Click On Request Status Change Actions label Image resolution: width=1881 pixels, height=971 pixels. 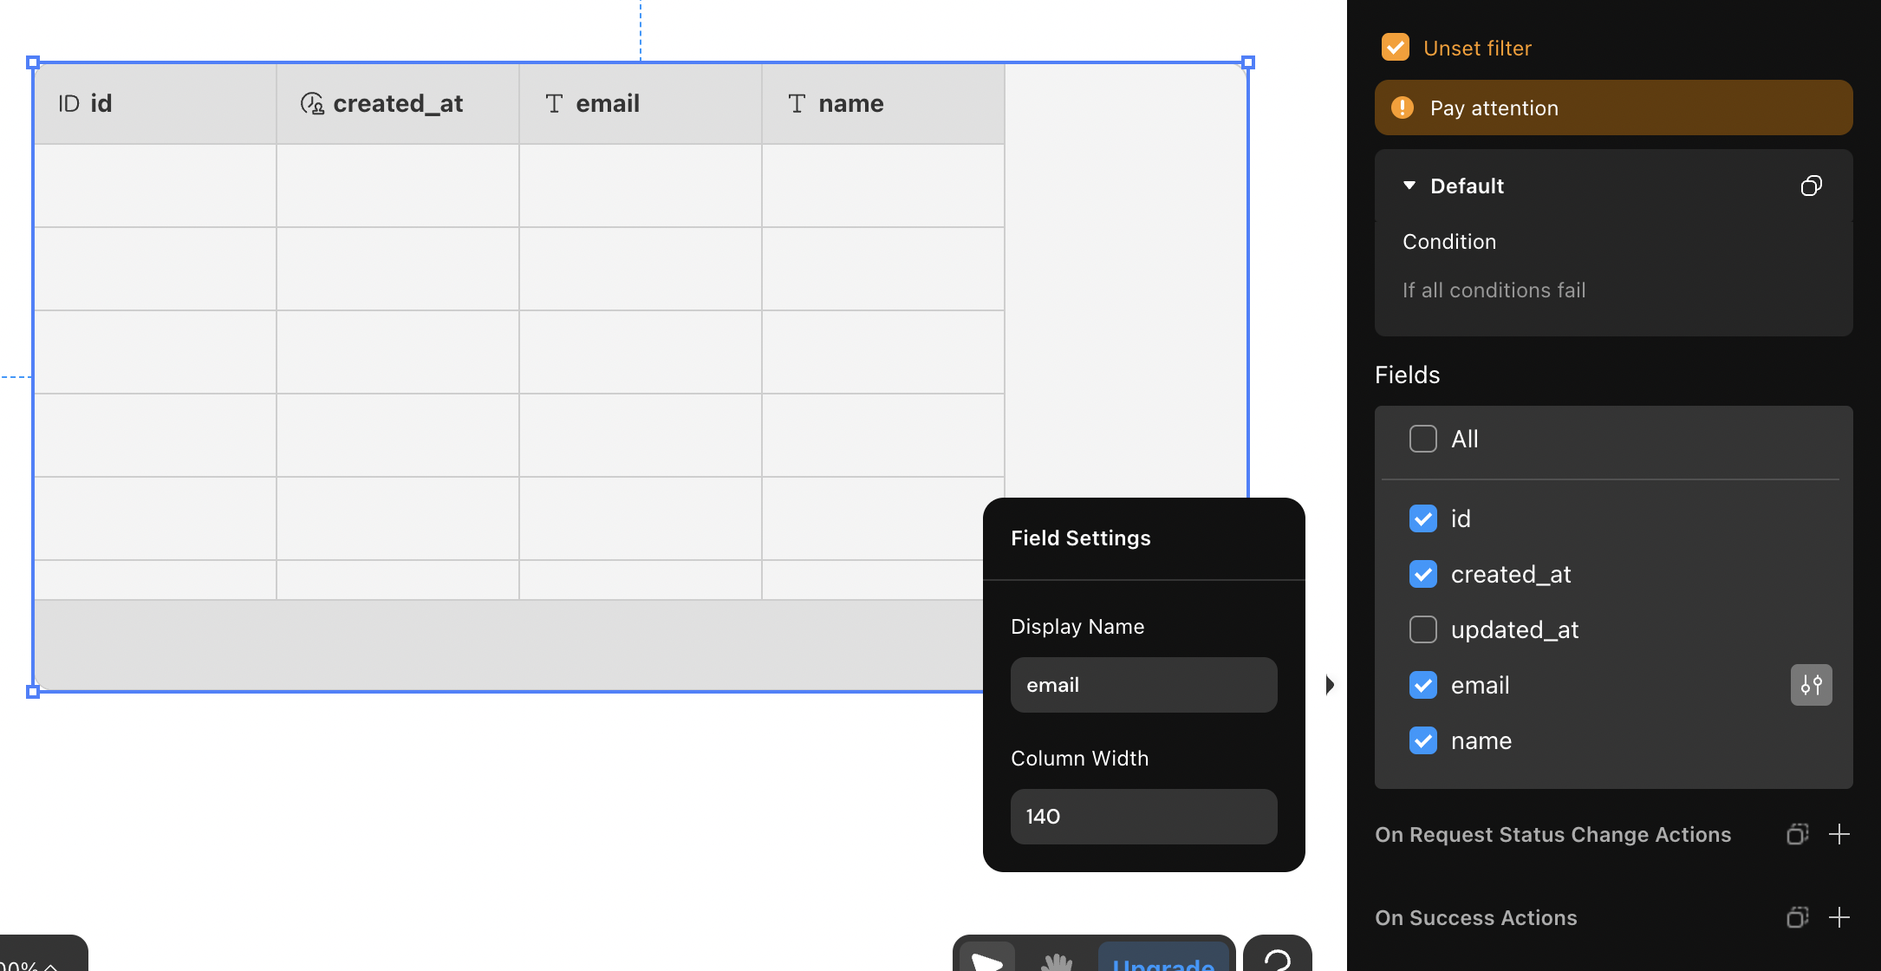(1552, 835)
